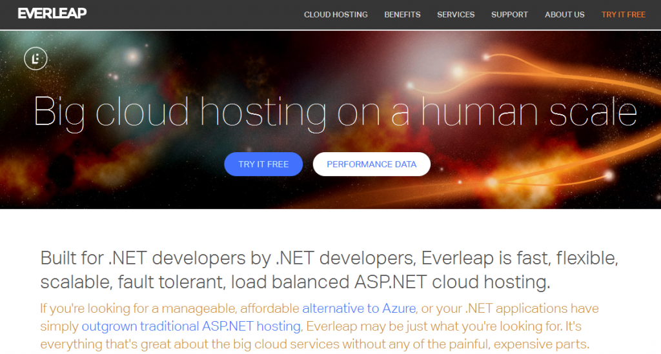Viewport: 661px width, 354px height.
Task: Open the Performance Data button
Action: click(x=371, y=164)
